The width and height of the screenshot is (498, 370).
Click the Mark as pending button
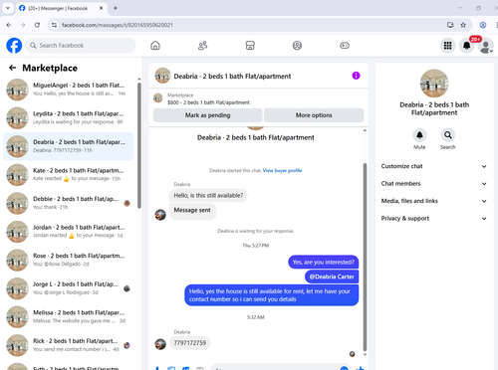pyautogui.click(x=208, y=115)
